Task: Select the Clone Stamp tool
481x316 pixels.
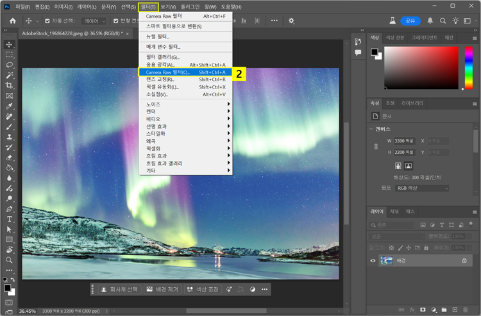Action: point(9,137)
